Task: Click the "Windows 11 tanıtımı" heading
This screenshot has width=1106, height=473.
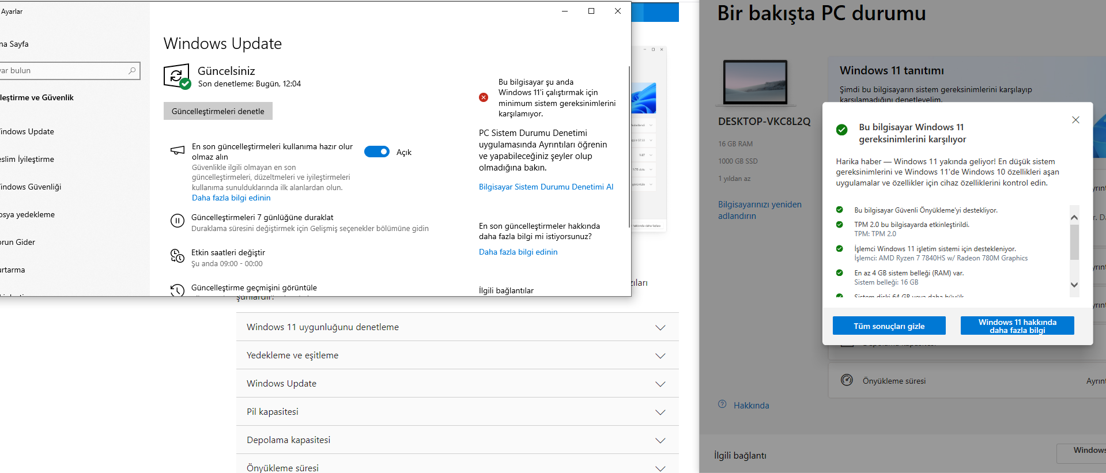Action: pyautogui.click(x=892, y=70)
